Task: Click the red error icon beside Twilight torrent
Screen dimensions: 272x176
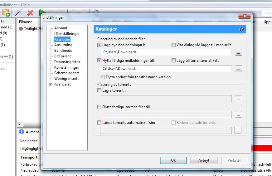Action: [x=21, y=29]
